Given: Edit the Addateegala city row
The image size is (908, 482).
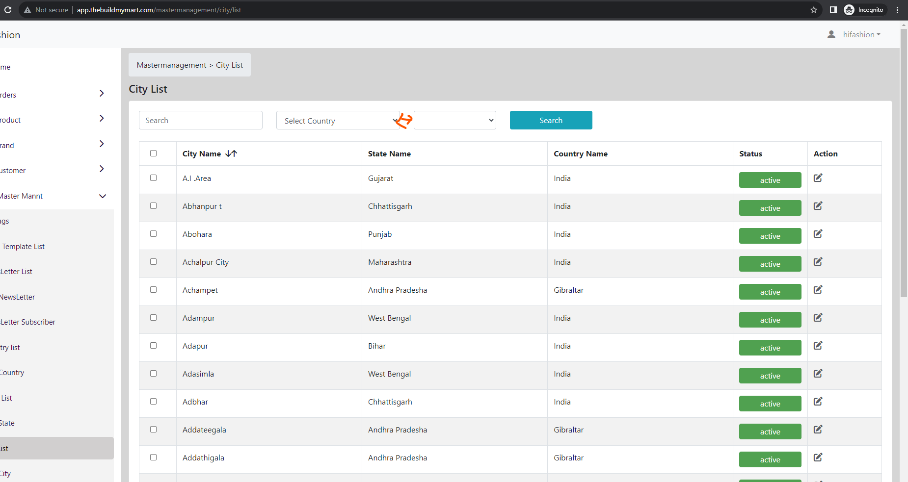Looking at the screenshot, I should click(818, 430).
